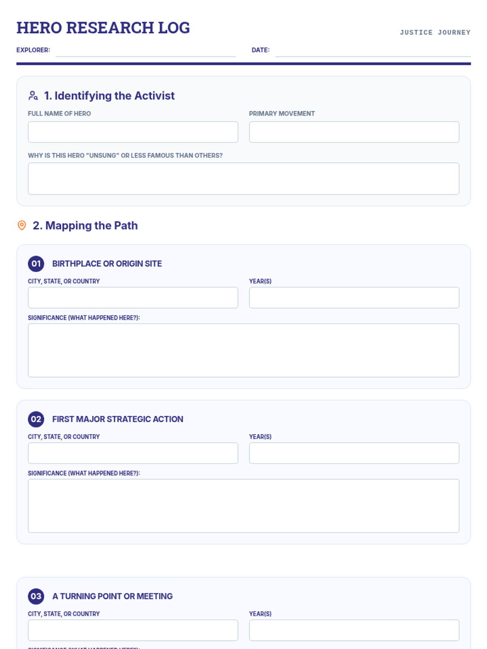The height and width of the screenshot is (649, 487).
Task: Click the Full Name of Hero field
Action: click(x=133, y=132)
